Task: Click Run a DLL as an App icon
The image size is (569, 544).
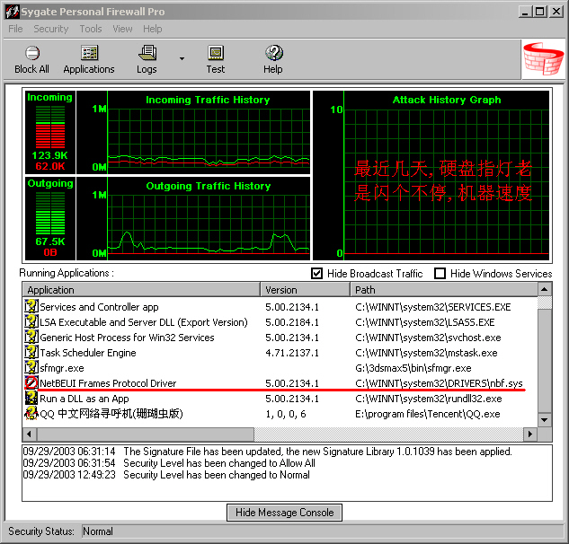Action: (x=31, y=398)
